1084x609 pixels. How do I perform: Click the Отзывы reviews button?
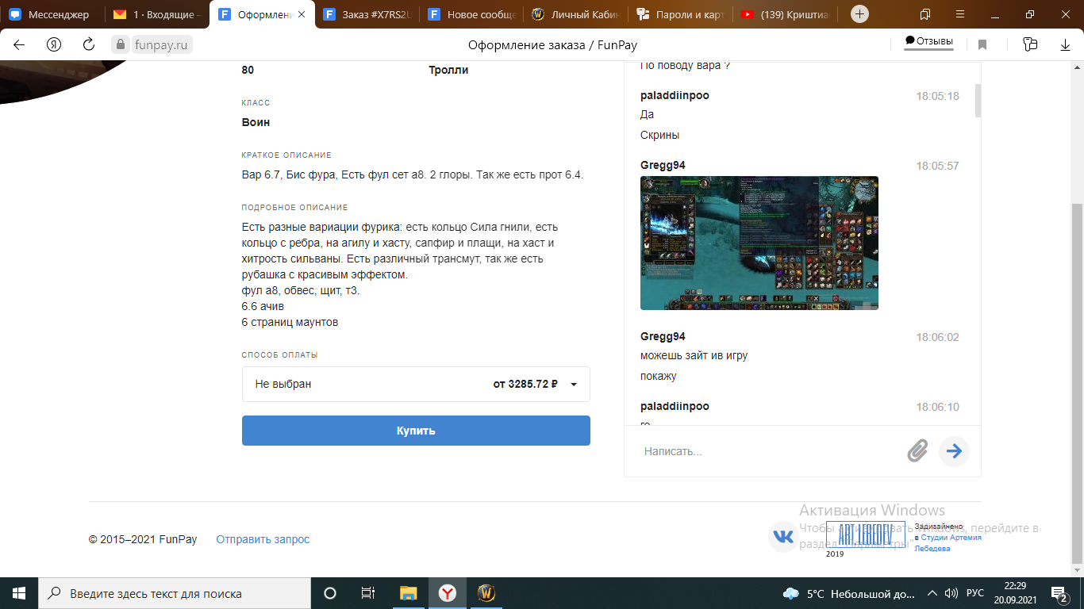tap(929, 41)
